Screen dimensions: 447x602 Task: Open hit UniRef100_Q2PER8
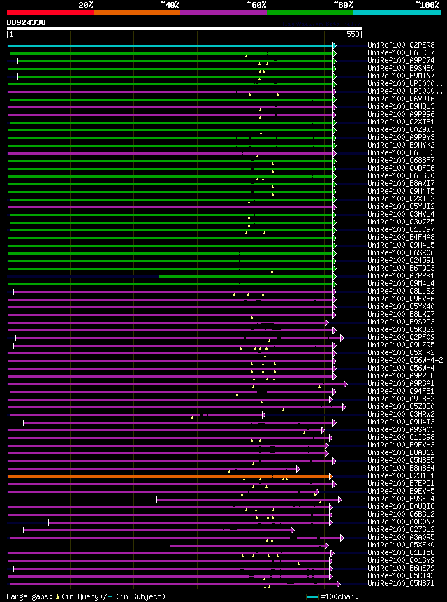click(x=401, y=45)
